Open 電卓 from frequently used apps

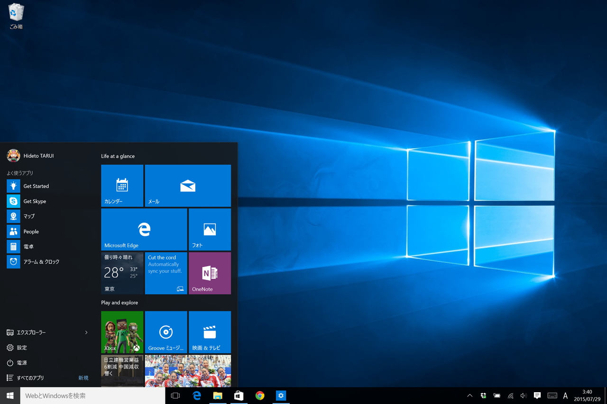click(x=28, y=246)
